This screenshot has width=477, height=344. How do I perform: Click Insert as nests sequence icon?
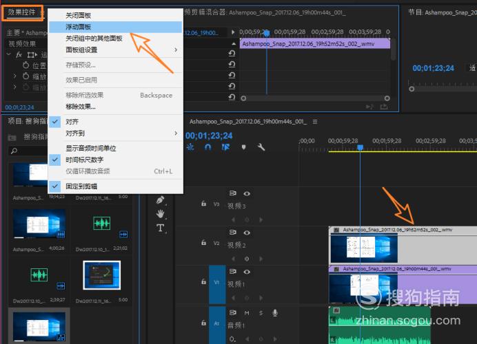click(190, 147)
